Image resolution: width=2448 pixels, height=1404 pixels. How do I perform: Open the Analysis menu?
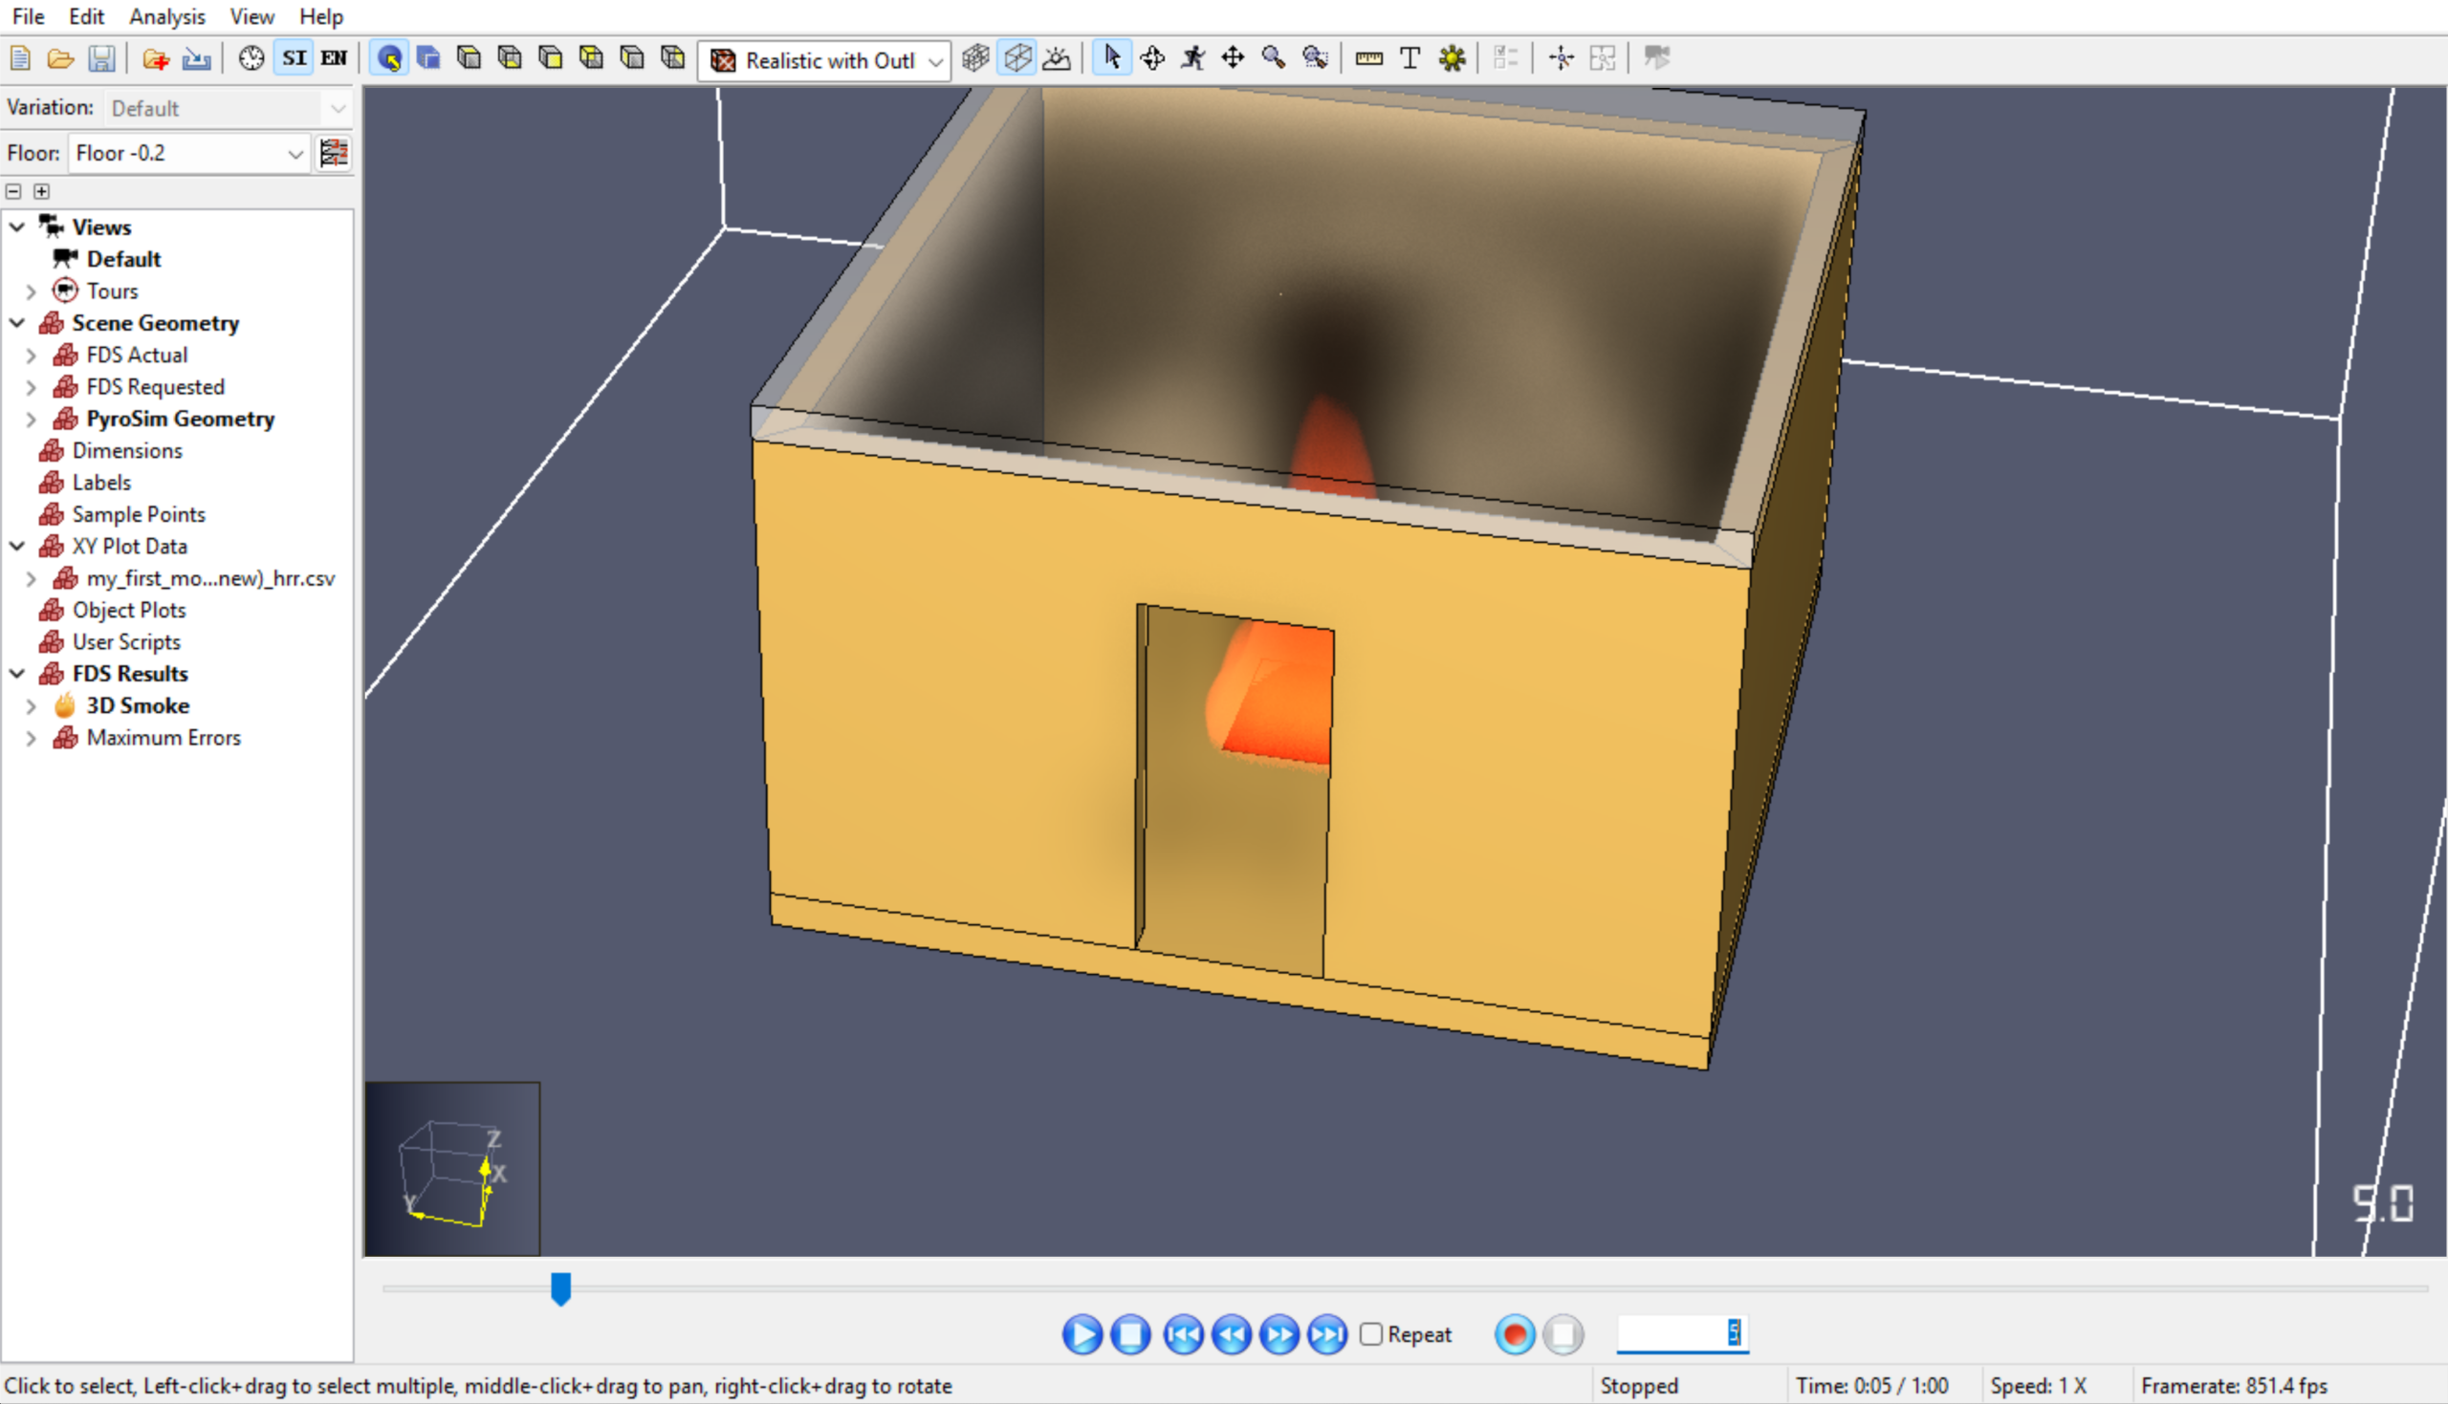(166, 16)
